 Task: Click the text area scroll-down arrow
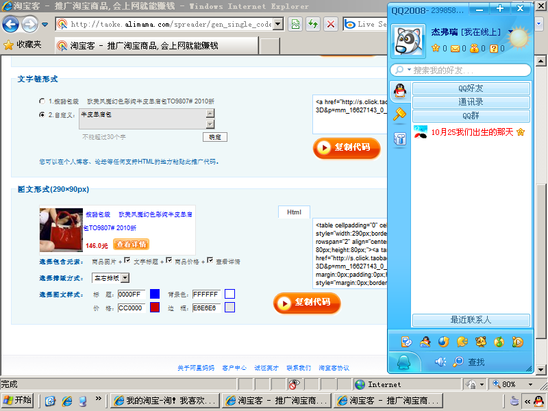[x=210, y=124]
